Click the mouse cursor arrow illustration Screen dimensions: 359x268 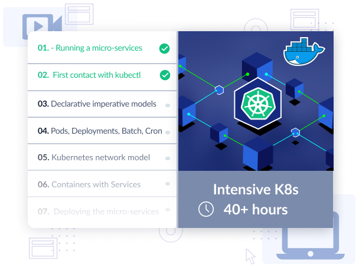(250, 256)
